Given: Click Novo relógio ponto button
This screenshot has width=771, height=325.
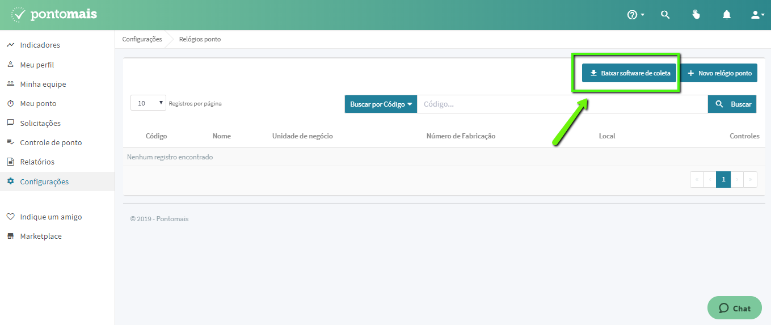Looking at the screenshot, I should click(719, 73).
